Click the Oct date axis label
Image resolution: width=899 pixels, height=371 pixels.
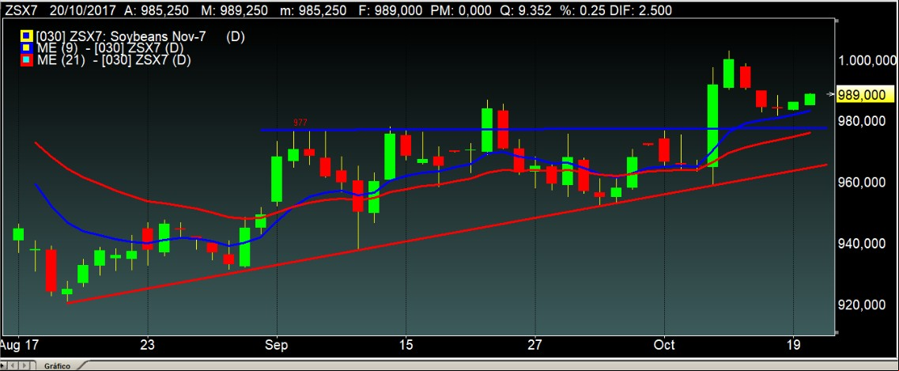(664, 346)
